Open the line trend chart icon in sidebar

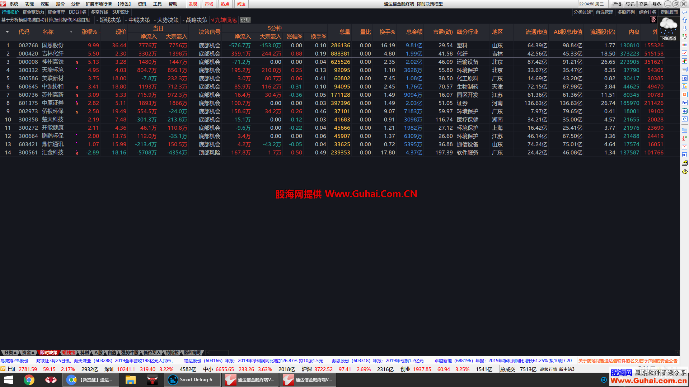click(x=685, y=53)
